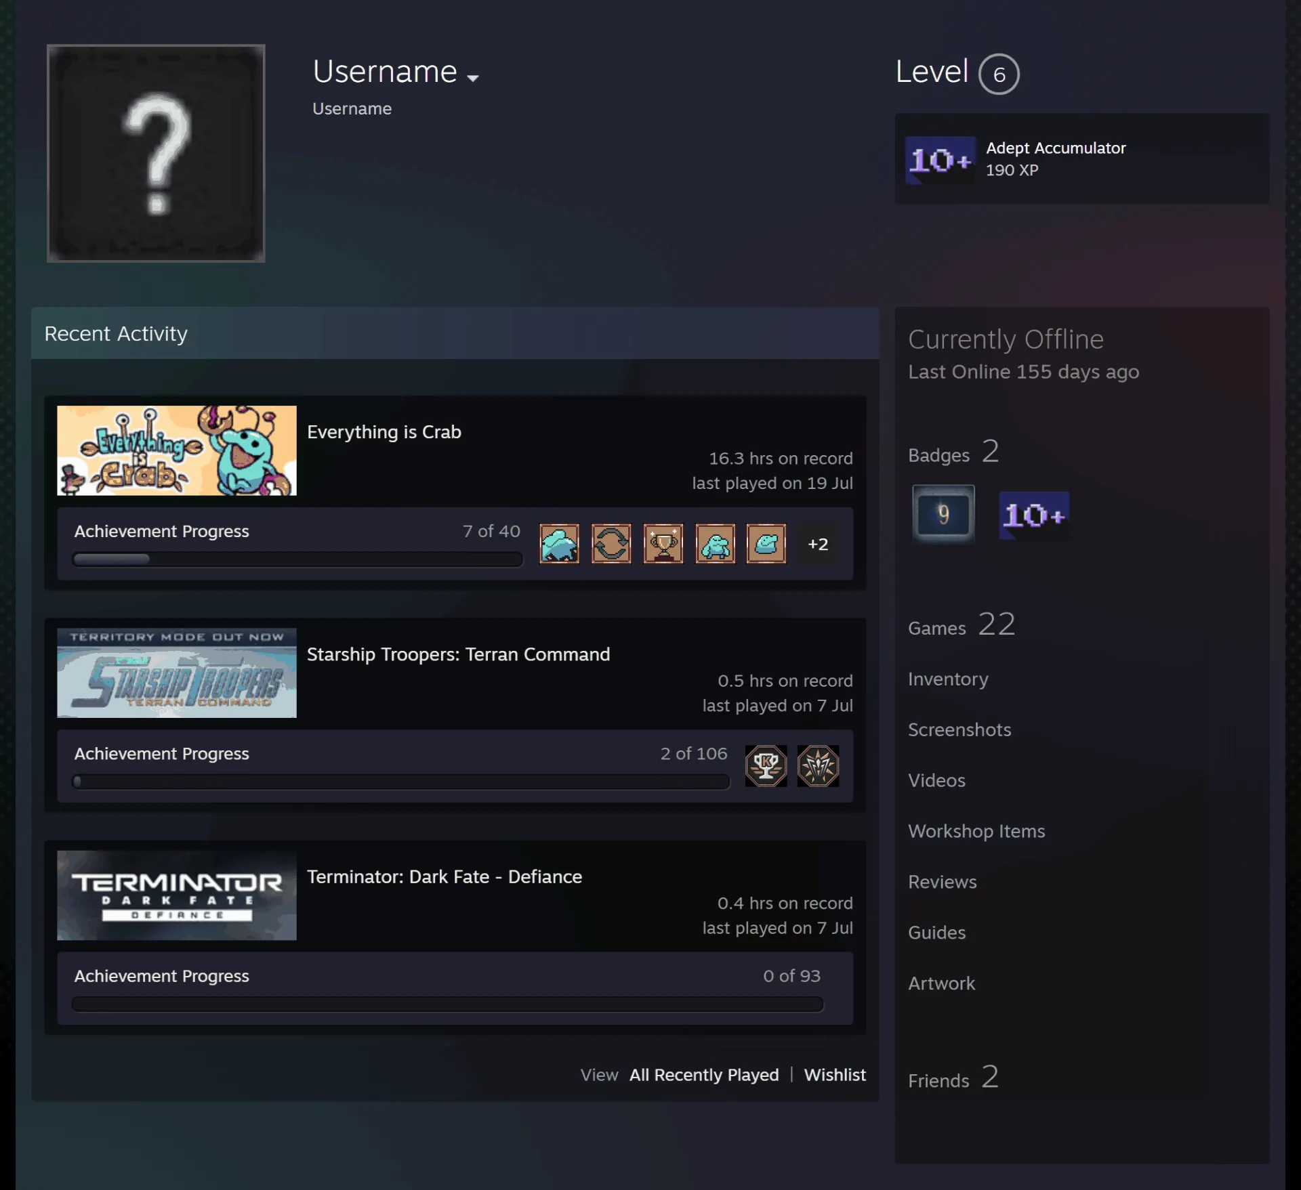The image size is (1301, 1190).
Task: Expand the Username dropdown arrow
Action: pos(473,78)
